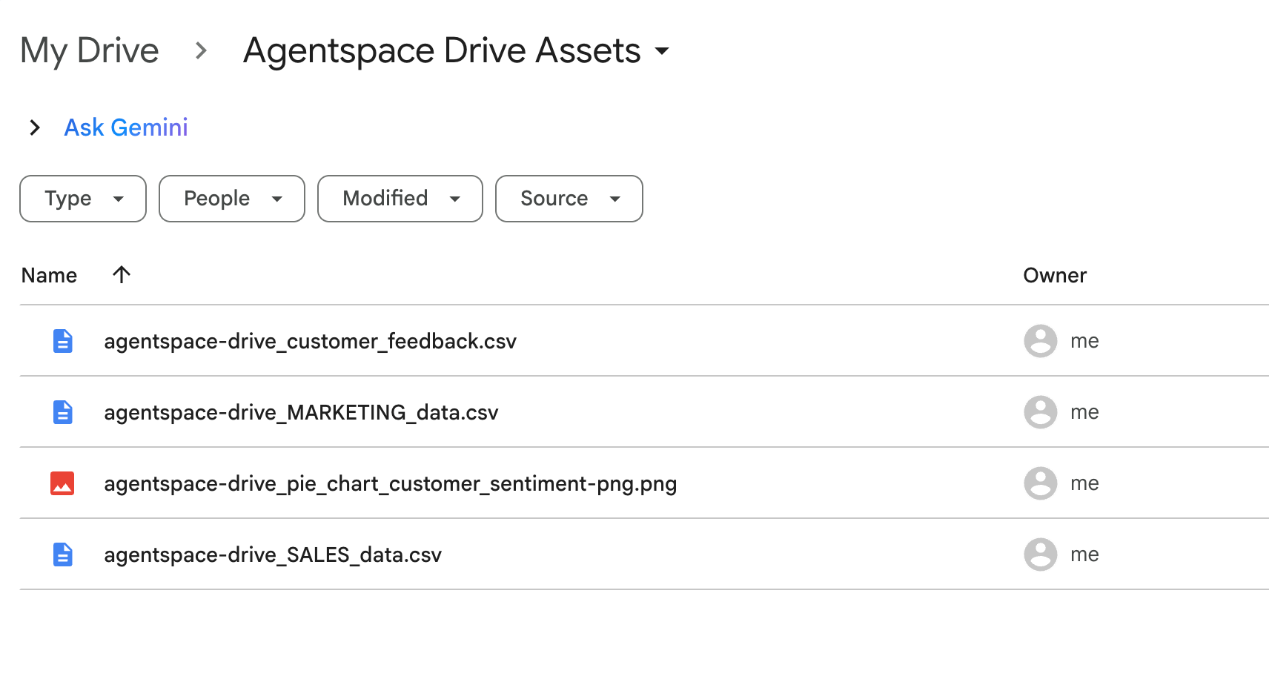The image size is (1269, 682).
Task: Reverse sort with the up arrow icon
Action: pos(122,275)
